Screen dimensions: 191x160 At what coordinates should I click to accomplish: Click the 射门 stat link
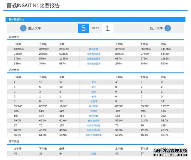[94, 82]
